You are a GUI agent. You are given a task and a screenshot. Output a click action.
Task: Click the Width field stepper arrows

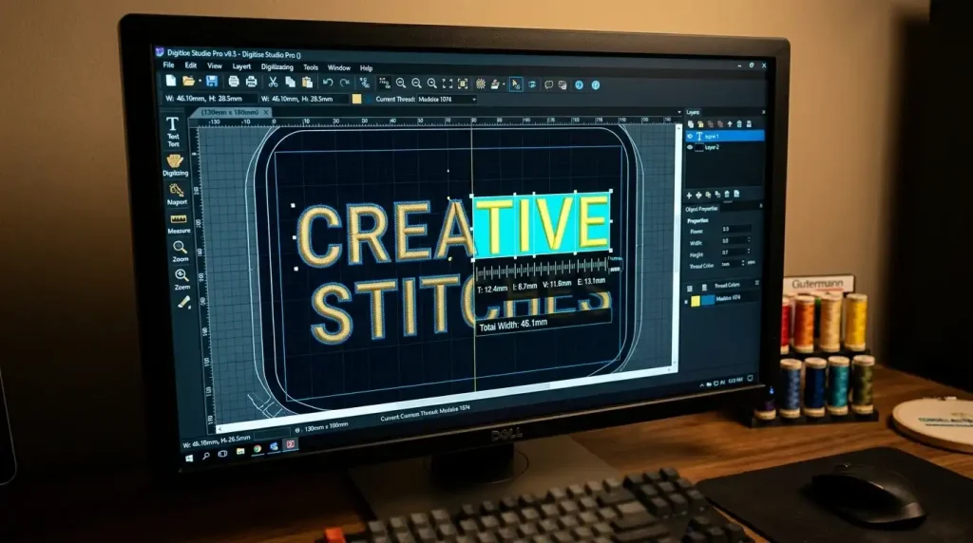point(749,240)
